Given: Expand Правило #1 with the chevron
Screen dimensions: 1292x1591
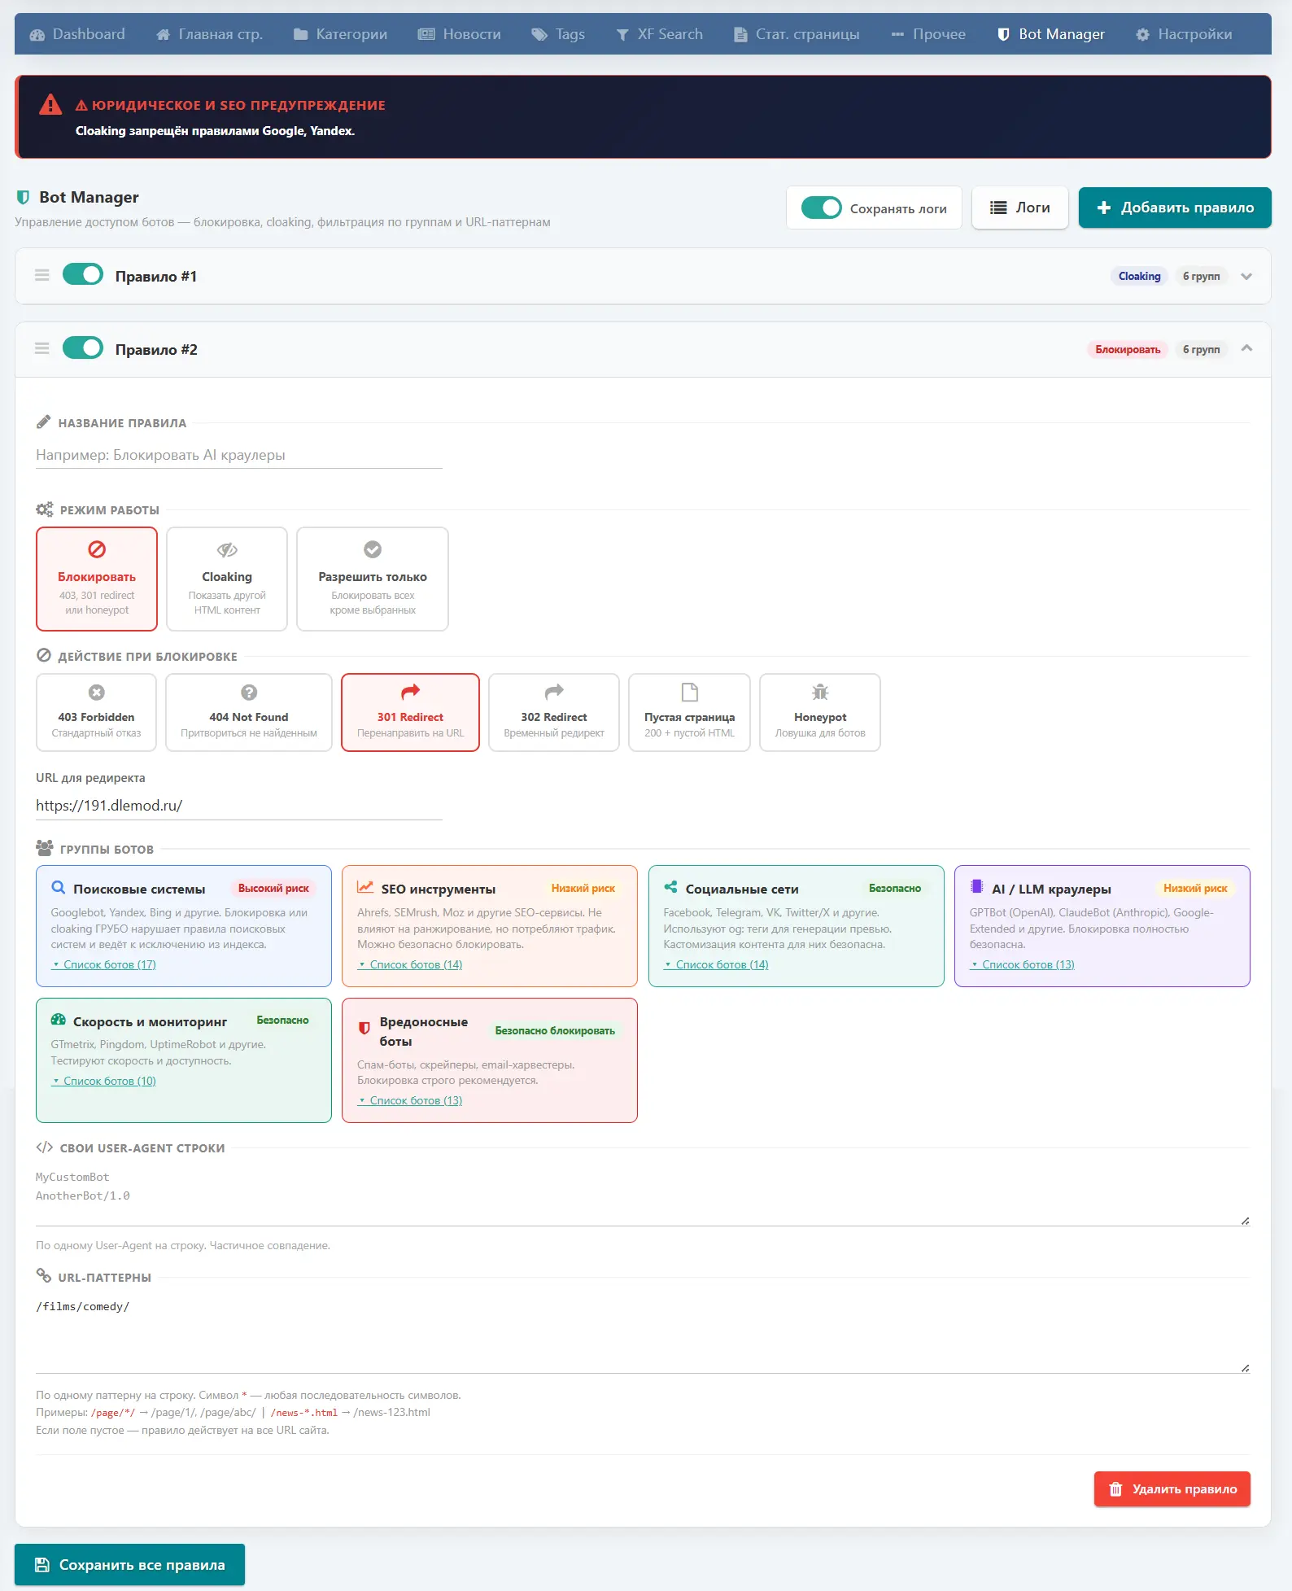Looking at the screenshot, I should 1246,277.
